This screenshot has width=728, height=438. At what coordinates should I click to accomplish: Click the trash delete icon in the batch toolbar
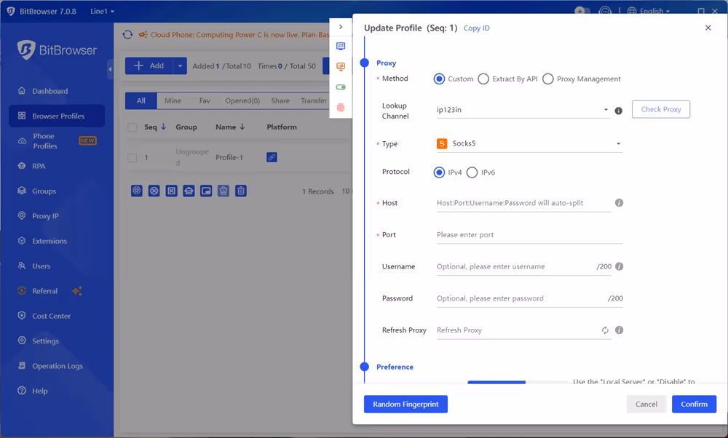point(241,191)
